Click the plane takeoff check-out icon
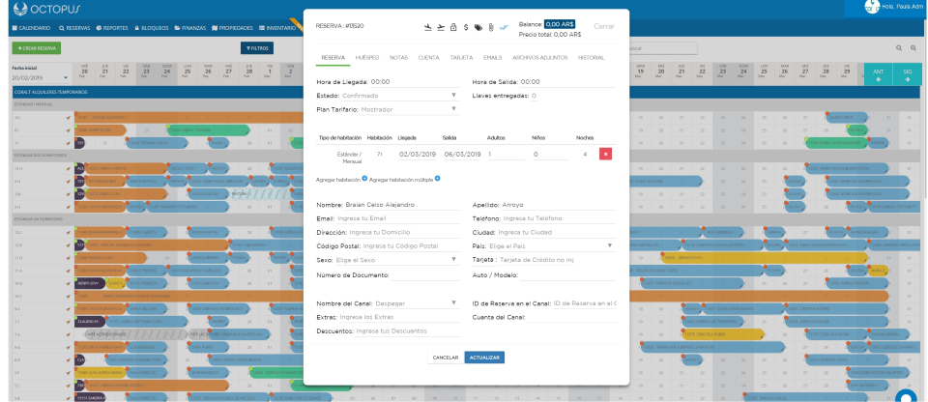This screenshot has height=402, width=928. 441,26
